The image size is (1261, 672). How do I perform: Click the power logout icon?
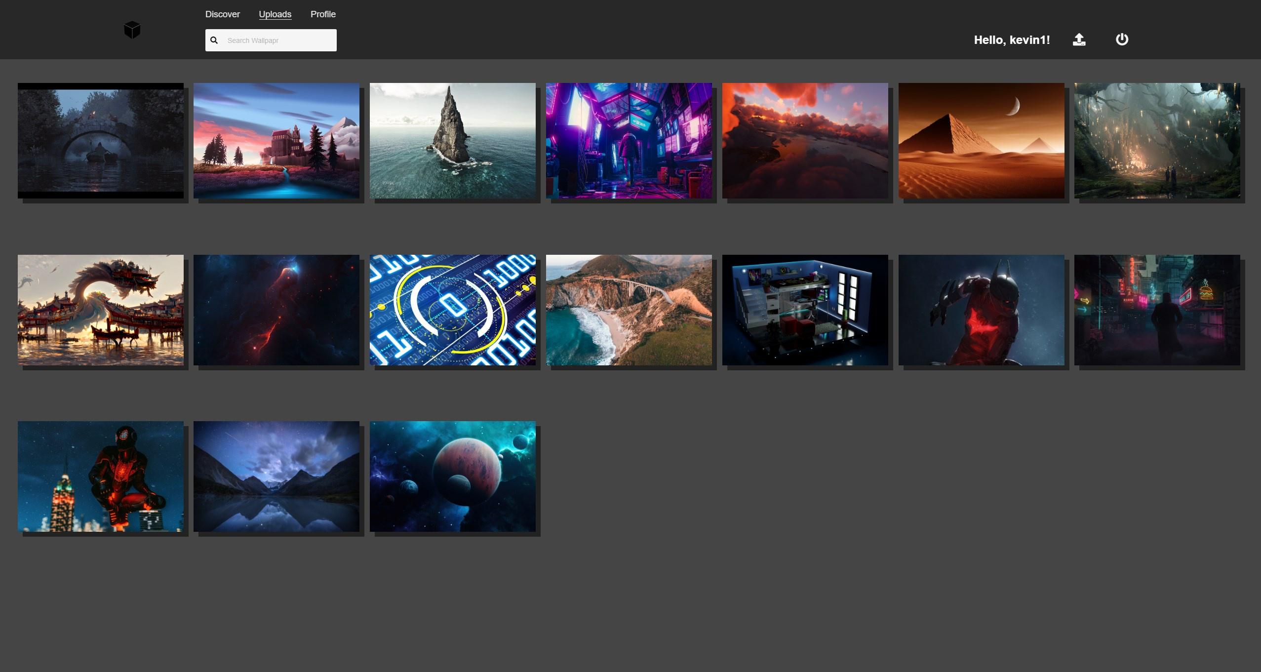(1122, 40)
